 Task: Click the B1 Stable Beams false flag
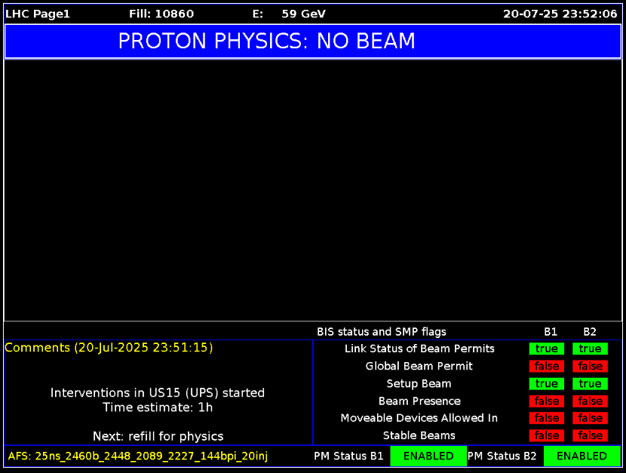[546, 435]
